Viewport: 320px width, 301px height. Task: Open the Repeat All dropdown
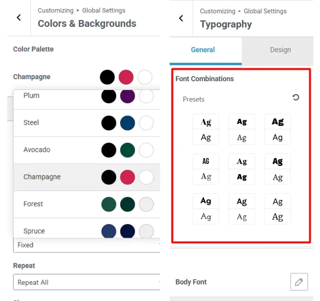(x=87, y=282)
